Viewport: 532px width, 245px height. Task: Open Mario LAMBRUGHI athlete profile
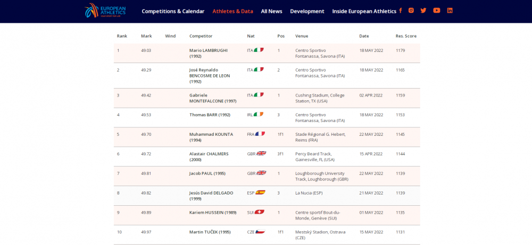coord(208,50)
